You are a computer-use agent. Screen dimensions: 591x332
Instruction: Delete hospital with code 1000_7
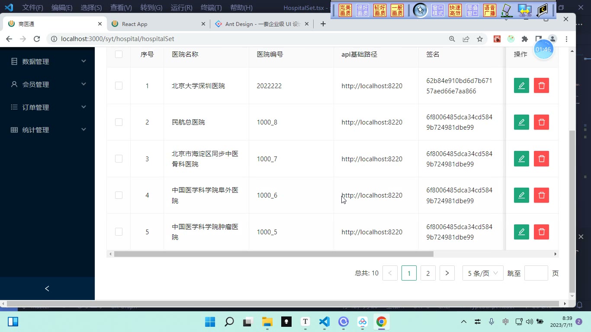pyautogui.click(x=541, y=159)
